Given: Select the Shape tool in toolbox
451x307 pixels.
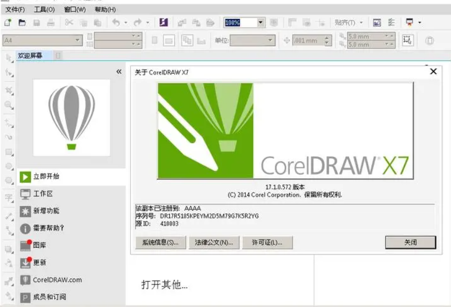Looking at the screenshot, I should pyautogui.click(x=9, y=73).
